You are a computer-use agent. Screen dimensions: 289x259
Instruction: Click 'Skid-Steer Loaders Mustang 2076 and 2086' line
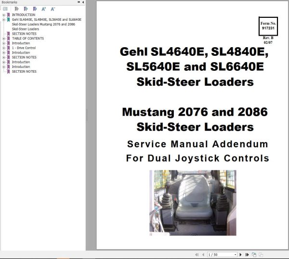pyautogui.click(x=43, y=25)
